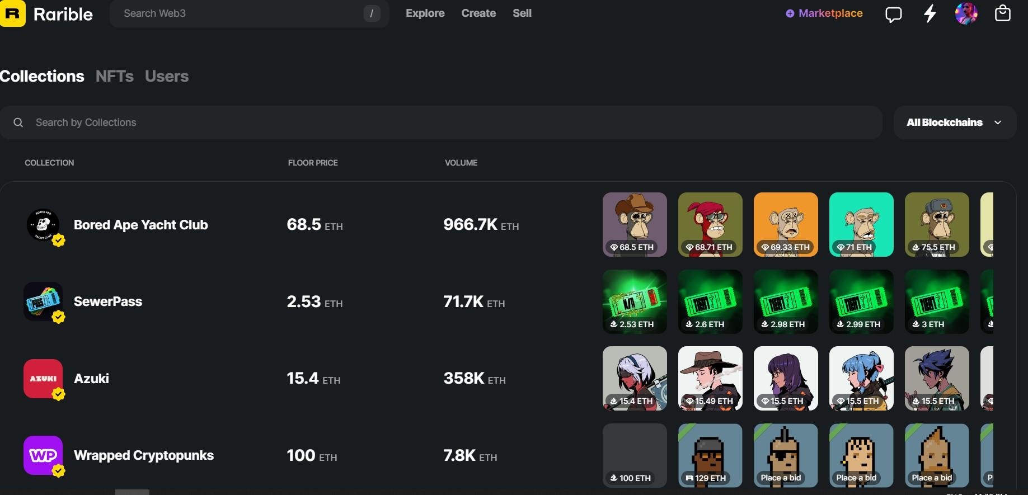Viewport: 1028px width, 495px height.
Task: Select the Collections tab
Action: 42,76
